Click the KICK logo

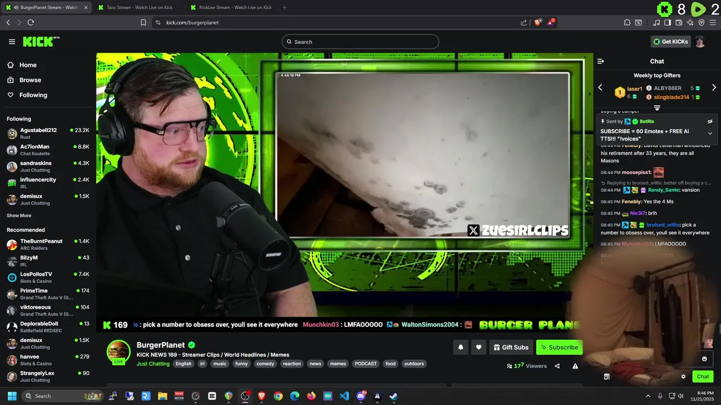[x=41, y=42]
